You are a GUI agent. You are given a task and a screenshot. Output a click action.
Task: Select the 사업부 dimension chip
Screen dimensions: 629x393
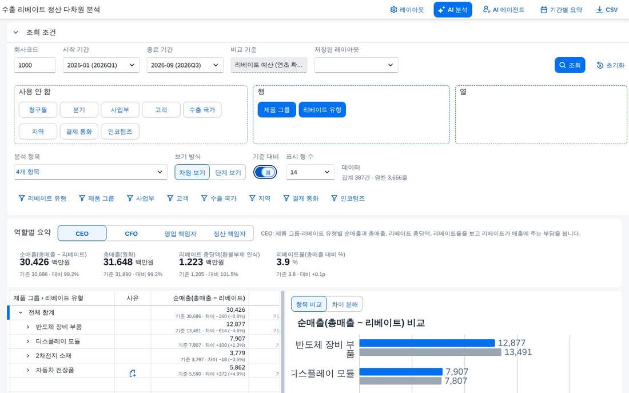(120, 110)
